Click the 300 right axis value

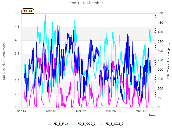[160, 51]
